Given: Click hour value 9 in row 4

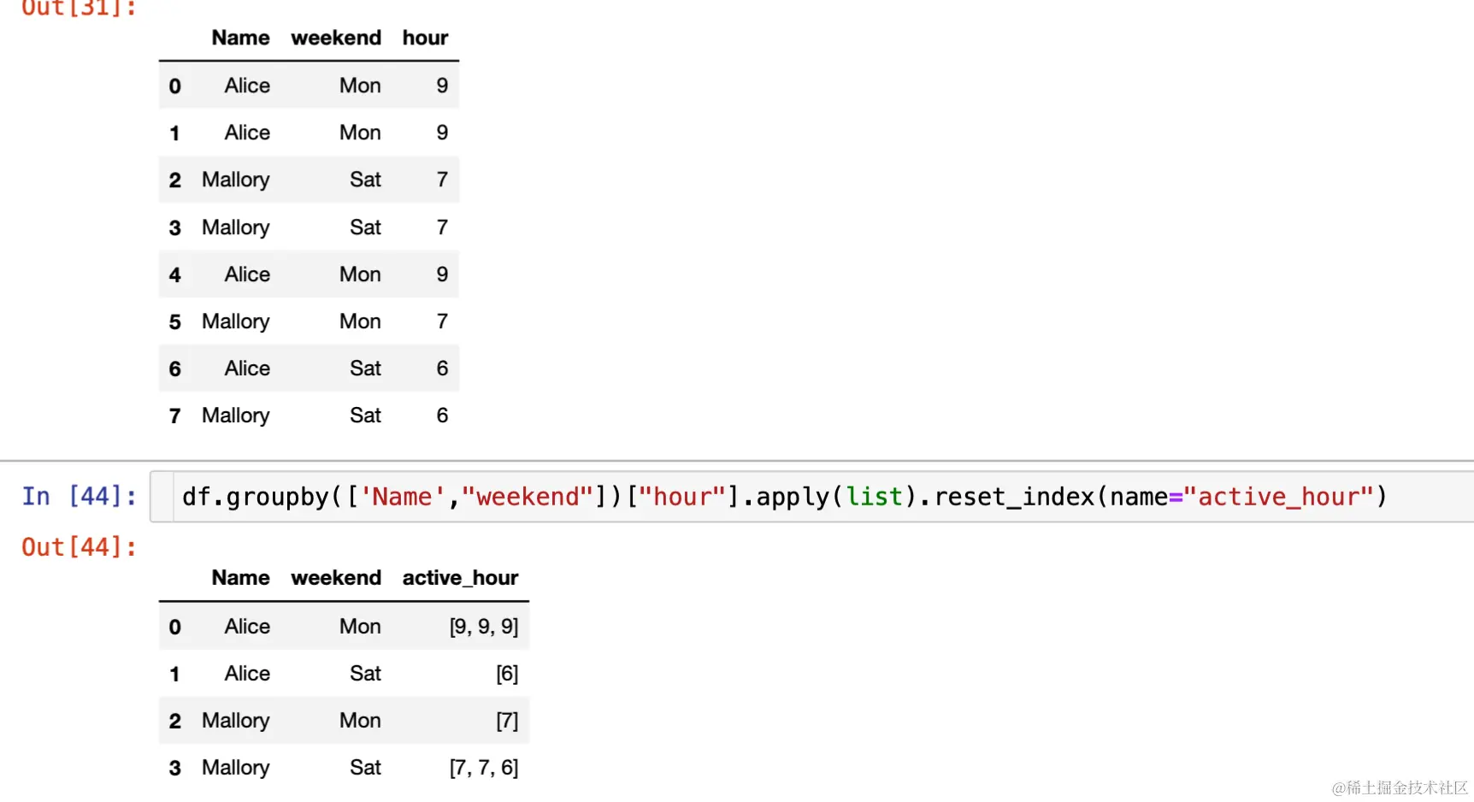Looking at the screenshot, I should click(x=442, y=274).
